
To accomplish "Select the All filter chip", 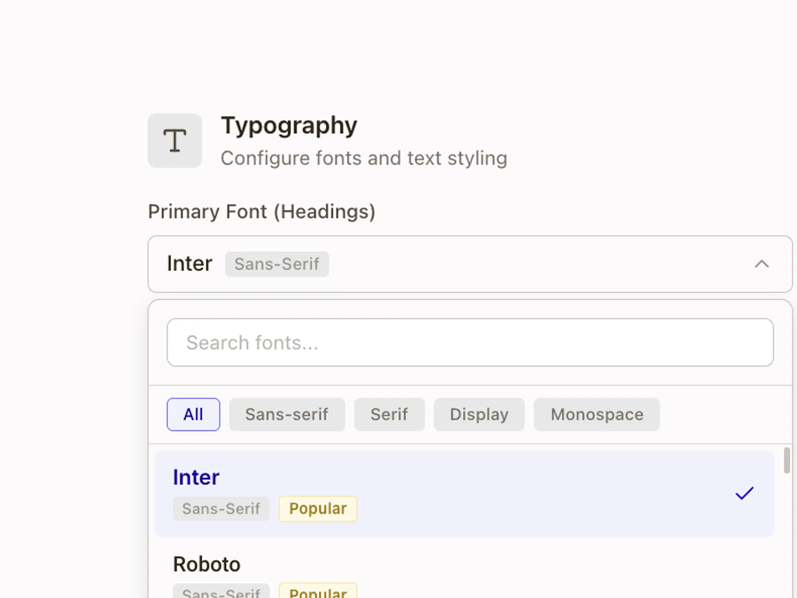I will pyautogui.click(x=193, y=415).
